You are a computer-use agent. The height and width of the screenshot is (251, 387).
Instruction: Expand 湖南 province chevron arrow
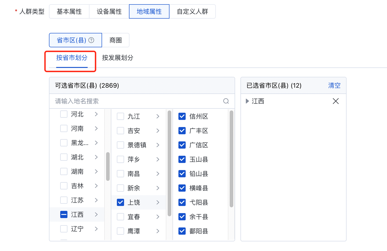(x=96, y=172)
